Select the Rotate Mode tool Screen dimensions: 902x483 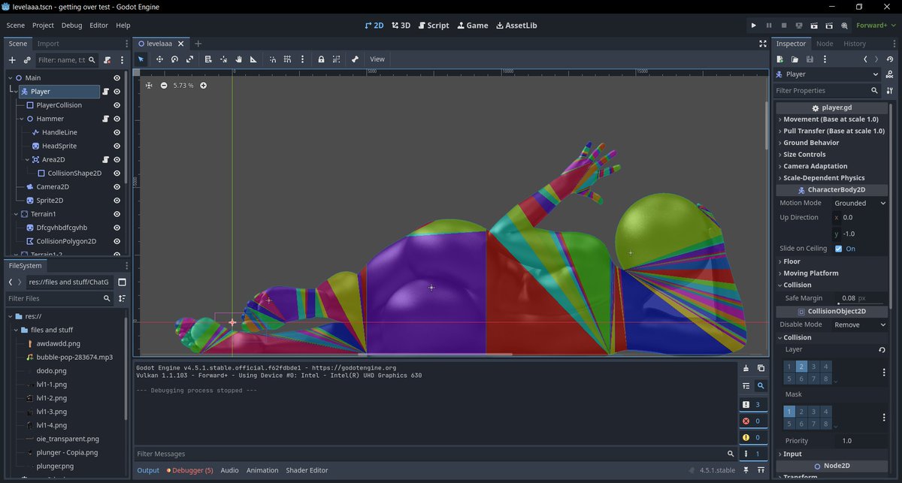174,59
